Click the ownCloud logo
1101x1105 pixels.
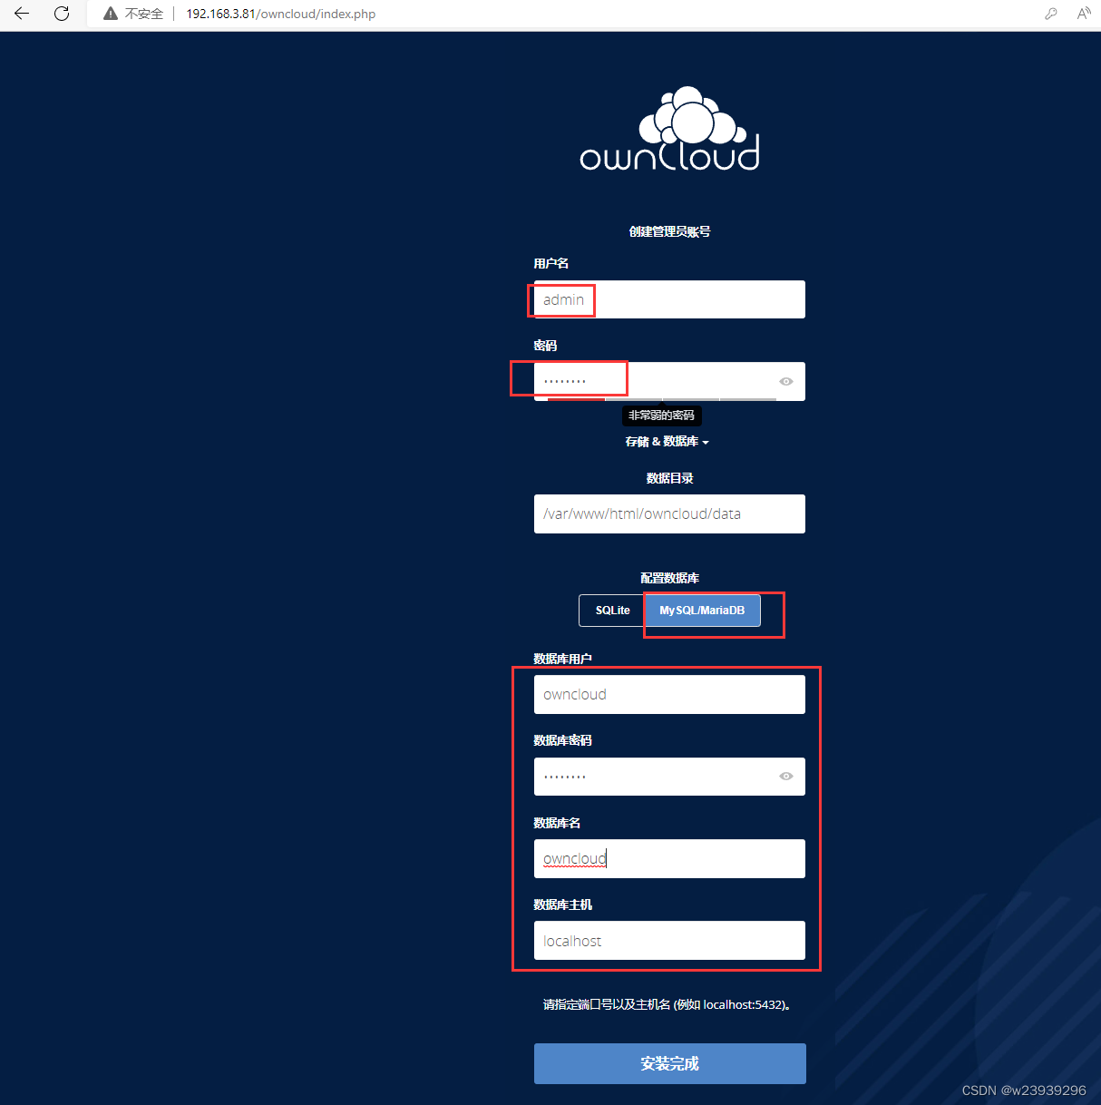(668, 129)
